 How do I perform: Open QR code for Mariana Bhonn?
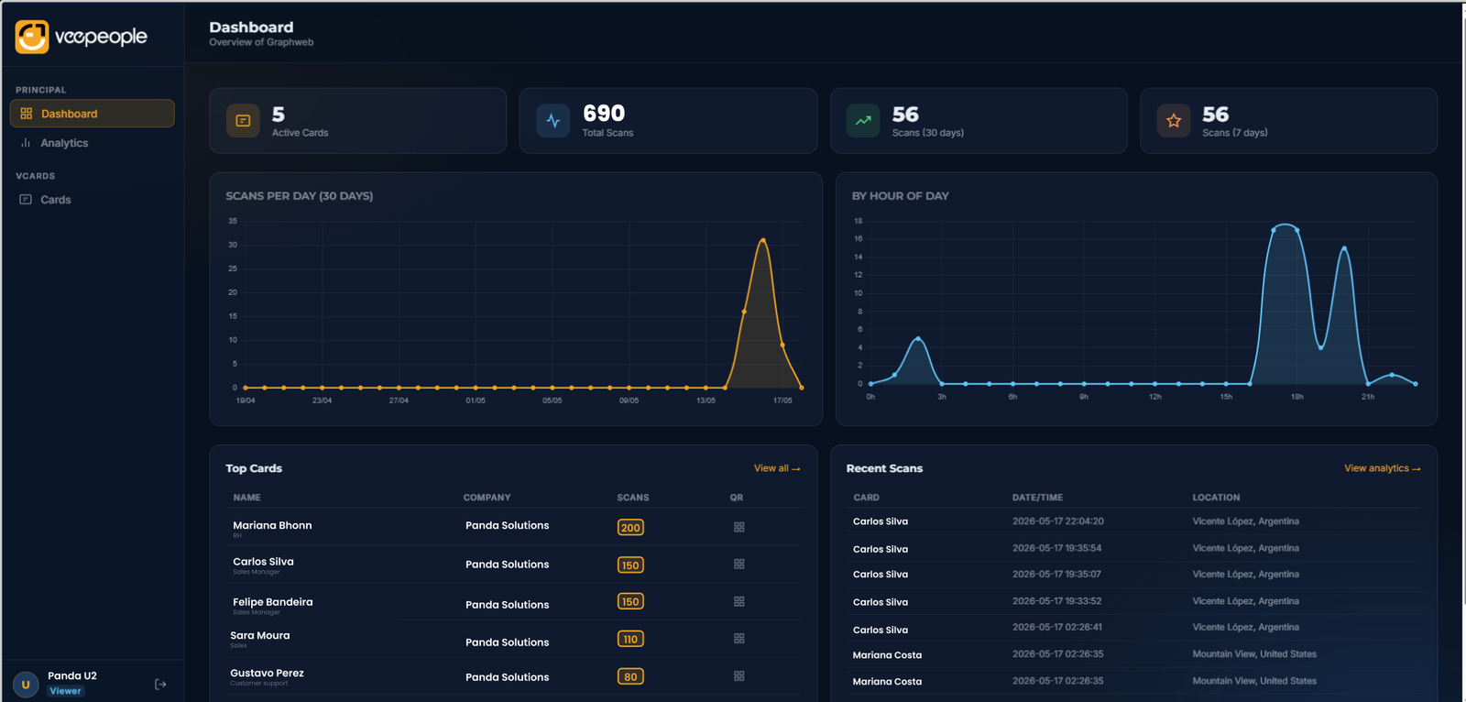[739, 527]
